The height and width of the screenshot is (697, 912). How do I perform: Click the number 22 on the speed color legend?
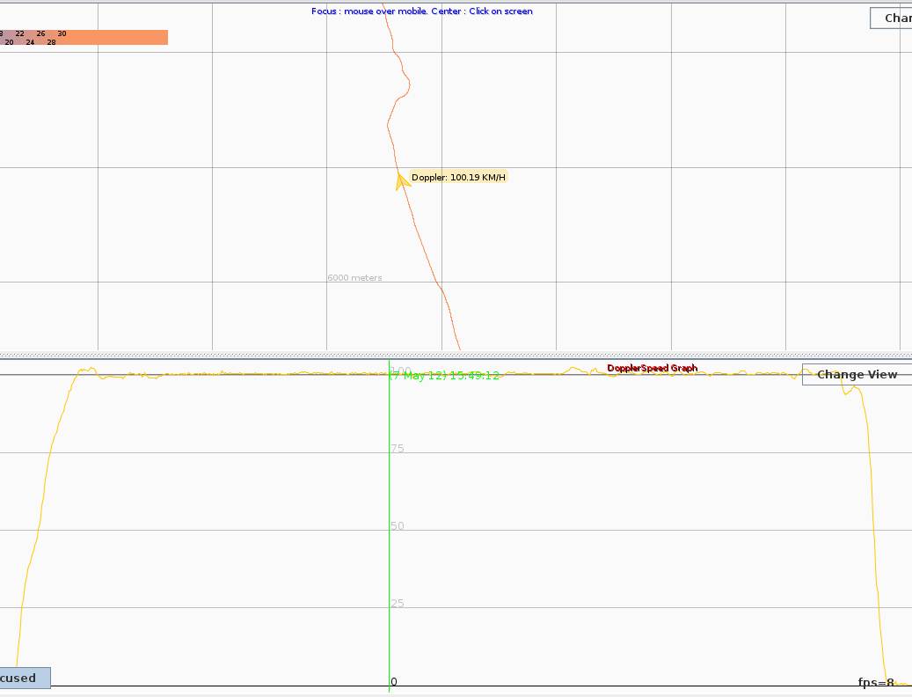click(x=19, y=33)
